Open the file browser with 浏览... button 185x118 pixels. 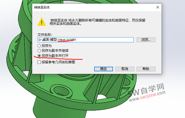click(146, 40)
